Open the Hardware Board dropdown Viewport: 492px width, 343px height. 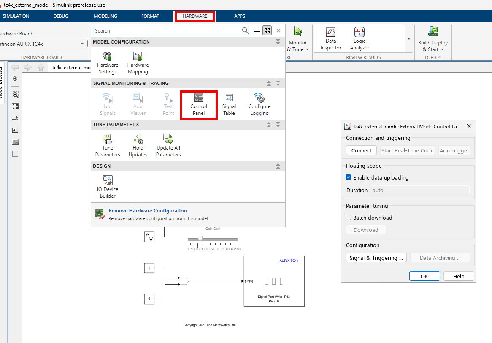pos(82,44)
